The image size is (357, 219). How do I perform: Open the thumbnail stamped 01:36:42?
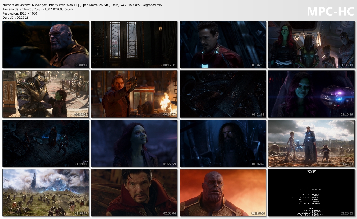[223, 143]
